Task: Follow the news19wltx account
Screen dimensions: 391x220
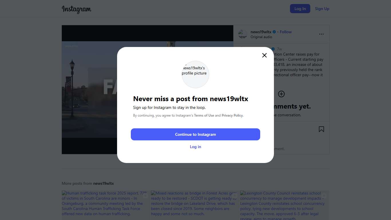Action: coord(286,32)
